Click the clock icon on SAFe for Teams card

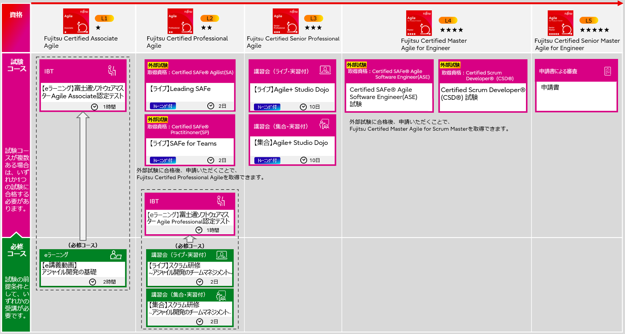(x=211, y=160)
